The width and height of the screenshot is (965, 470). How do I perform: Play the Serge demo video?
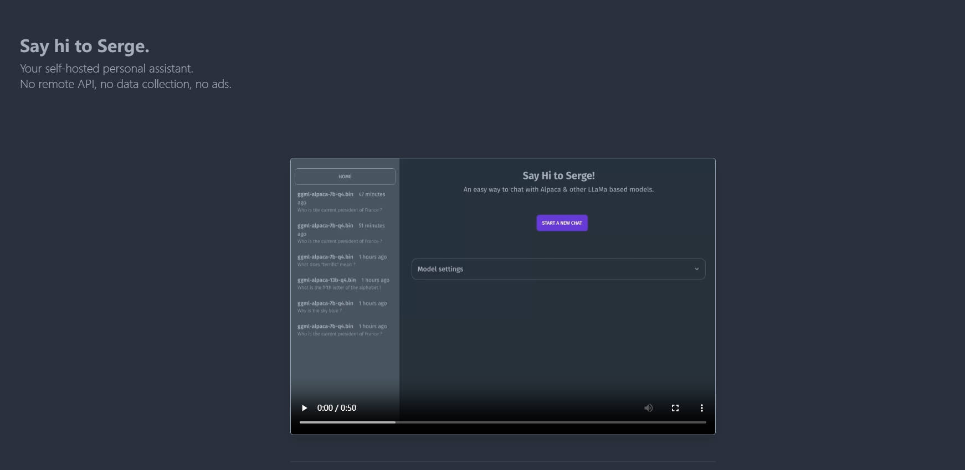pyautogui.click(x=304, y=408)
